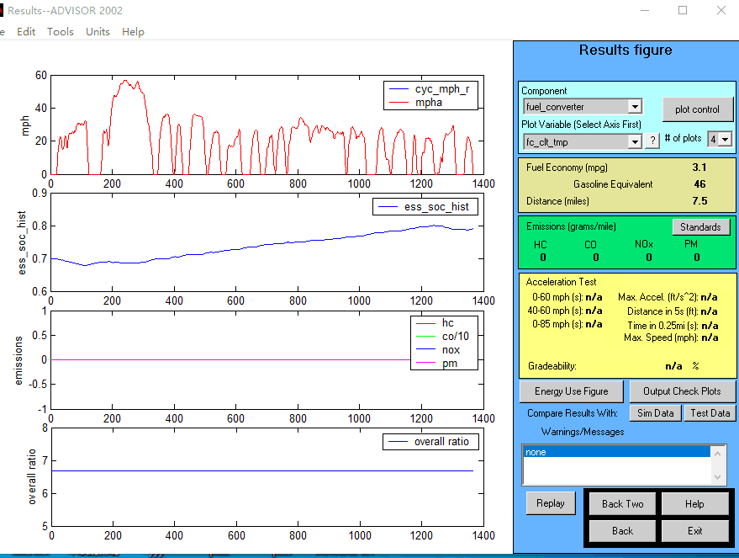Screen dimensions: 739x558
Task: Show the Output Check Plots
Action: 682,391
